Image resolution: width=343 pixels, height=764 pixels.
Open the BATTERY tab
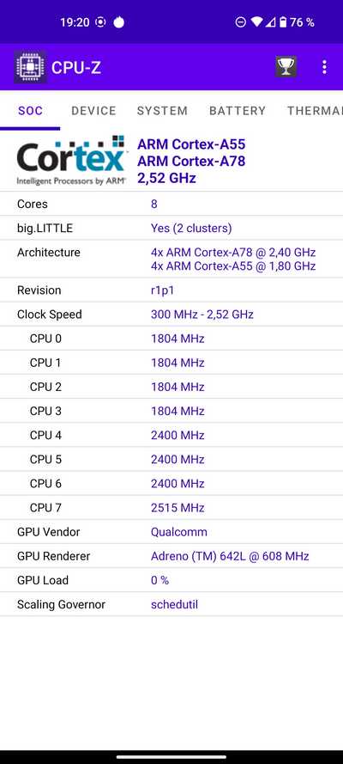pos(238,111)
